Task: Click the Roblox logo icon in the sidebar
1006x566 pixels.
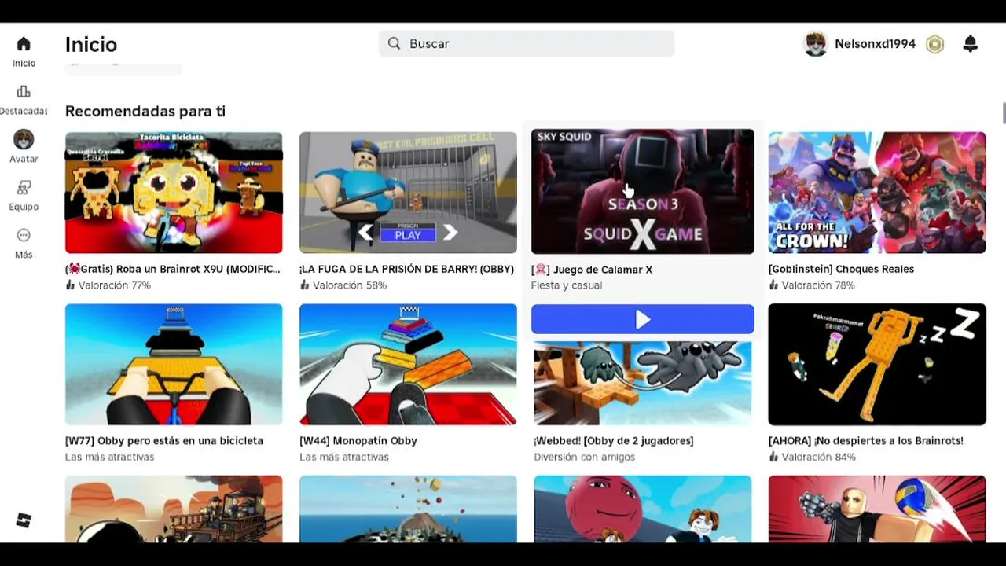Action: point(24,520)
